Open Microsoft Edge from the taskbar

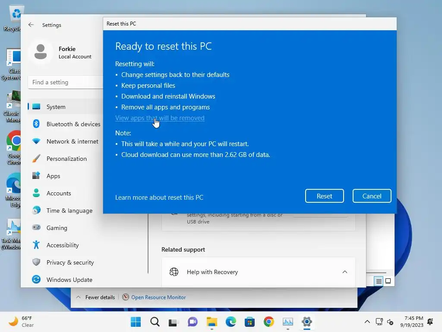pos(230,322)
